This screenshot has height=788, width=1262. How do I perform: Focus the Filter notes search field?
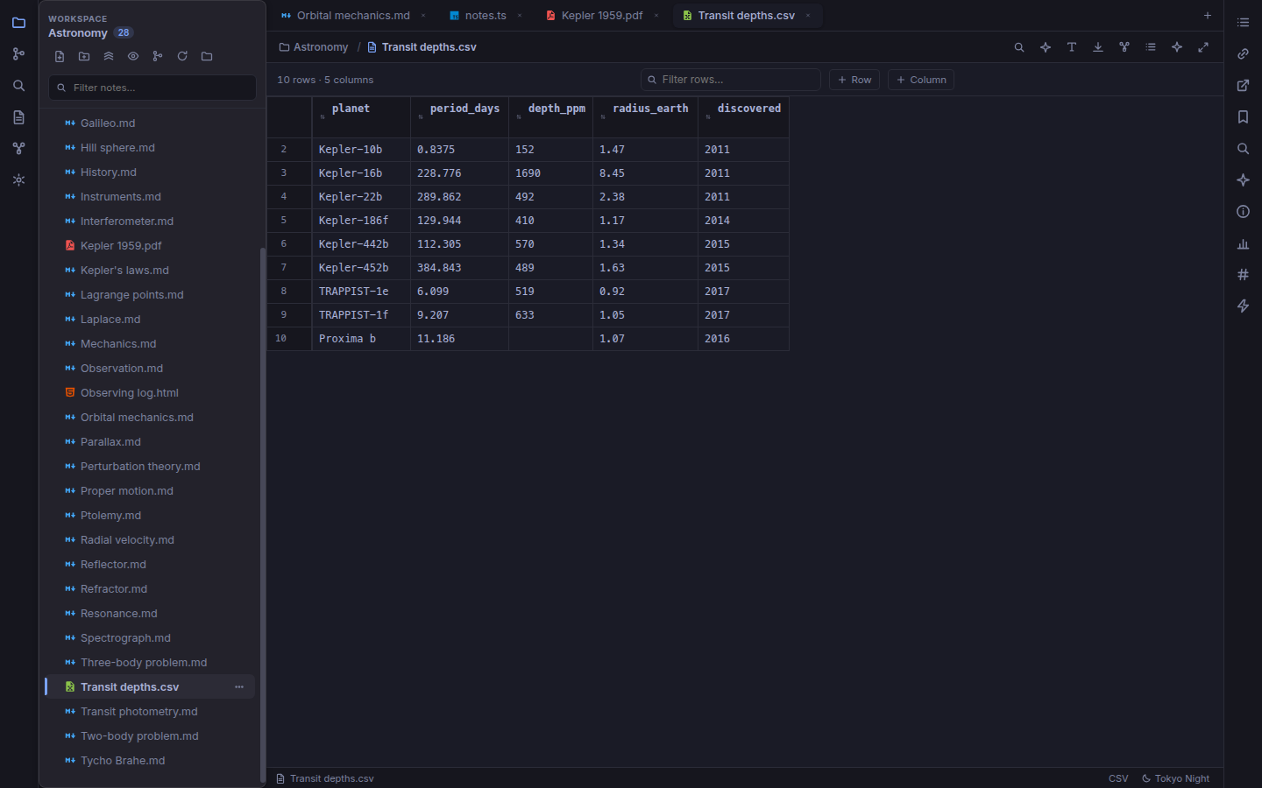152,88
